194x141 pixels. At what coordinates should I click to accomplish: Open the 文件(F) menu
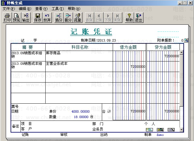tap(9, 9)
